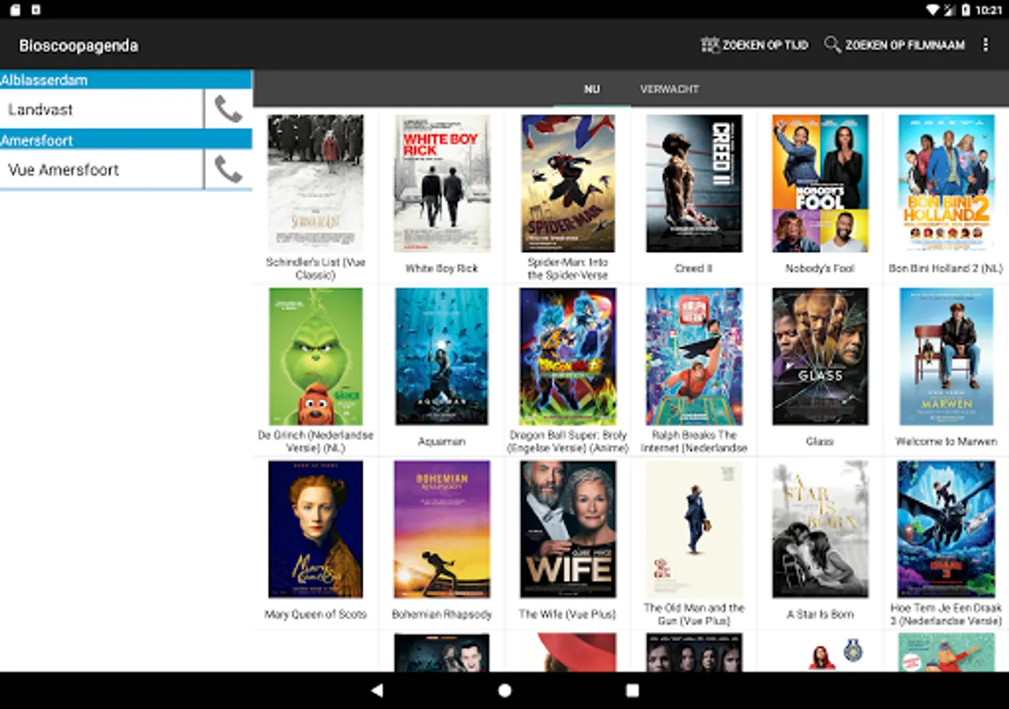Viewport: 1009px width, 709px height.
Task: Open the Spider-Man: Into the Spider-Verse poster
Action: tap(568, 184)
